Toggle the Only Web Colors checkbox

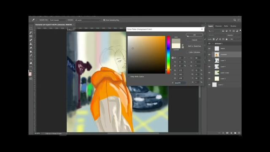coord(129,76)
